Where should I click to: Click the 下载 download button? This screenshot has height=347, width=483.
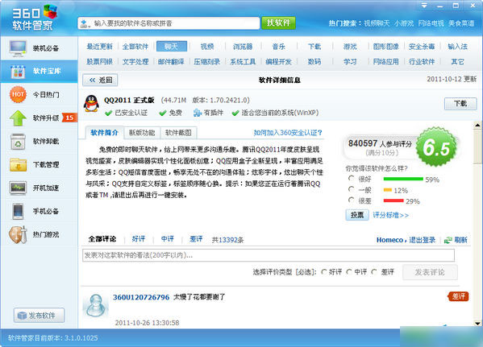click(x=460, y=104)
